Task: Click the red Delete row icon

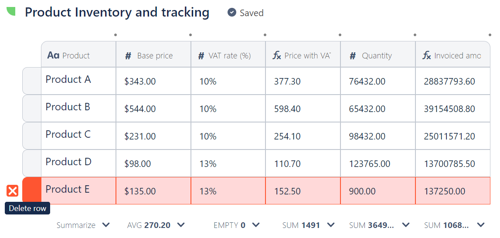Action: point(13,191)
